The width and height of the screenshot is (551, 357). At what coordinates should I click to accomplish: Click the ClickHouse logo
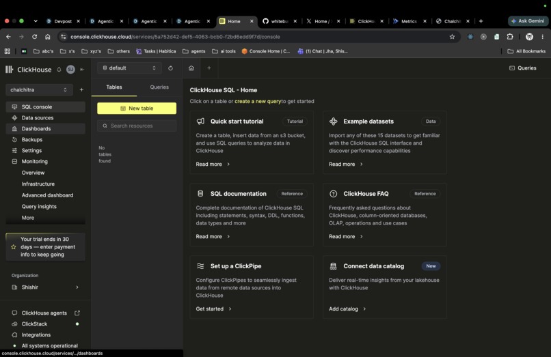28,70
